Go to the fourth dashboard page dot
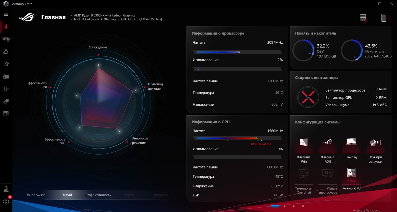Image resolution: width=397 pixels, height=212 pixels. 303,206
